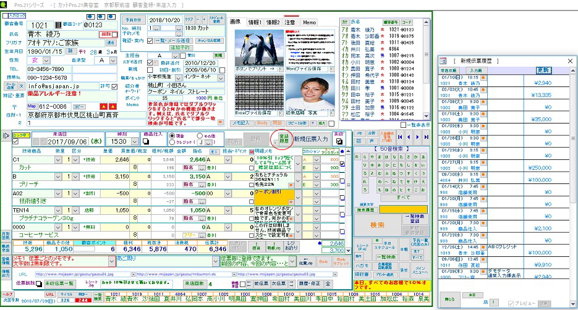Open the インターネット dropdown

point(221,78)
